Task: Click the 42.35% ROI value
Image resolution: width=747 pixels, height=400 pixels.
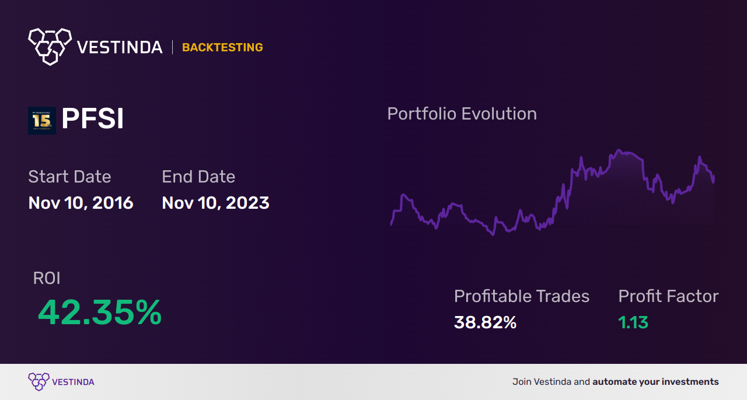Action: [99, 313]
